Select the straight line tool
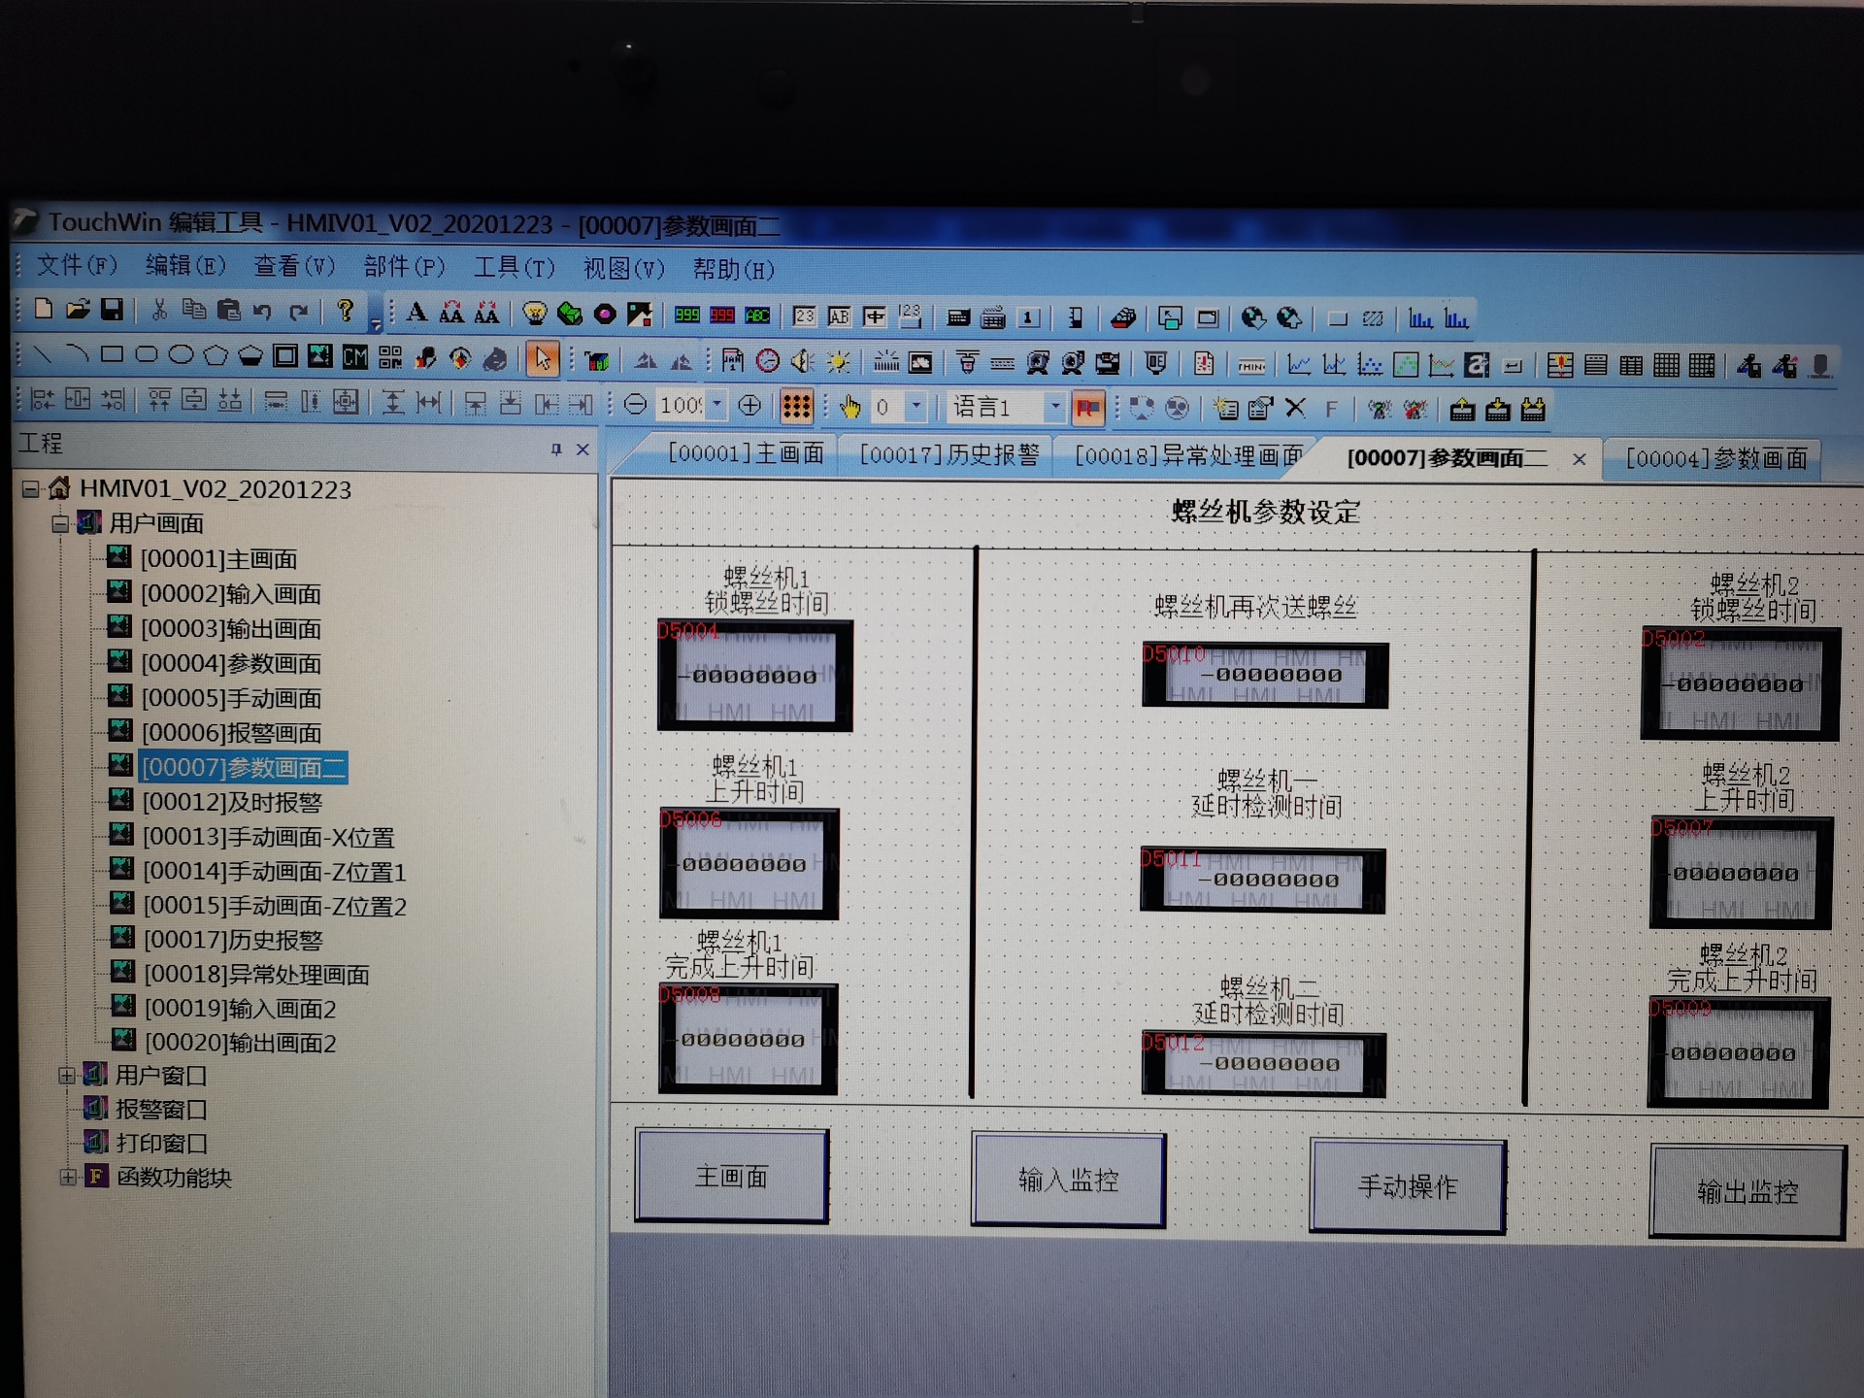The image size is (1864, 1398). pos(43,355)
